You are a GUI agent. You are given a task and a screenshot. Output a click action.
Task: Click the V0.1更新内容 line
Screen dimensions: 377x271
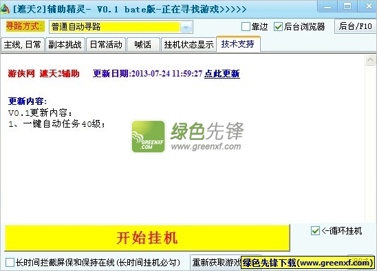(x=40, y=112)
